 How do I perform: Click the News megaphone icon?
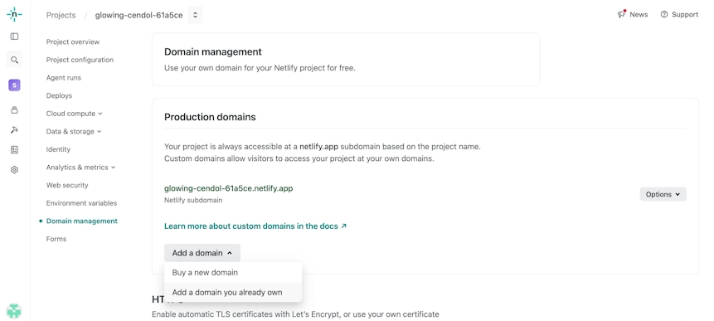click(622, 14)
